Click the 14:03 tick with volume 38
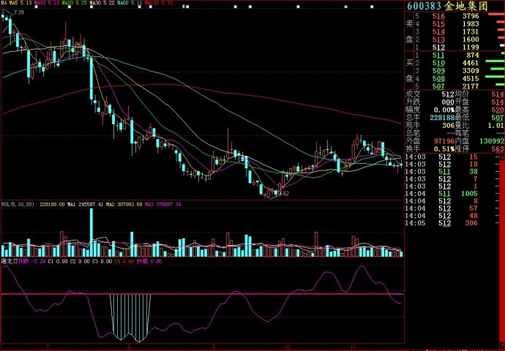The height and width of the screenshot is (351, 505). coord(441,172)
